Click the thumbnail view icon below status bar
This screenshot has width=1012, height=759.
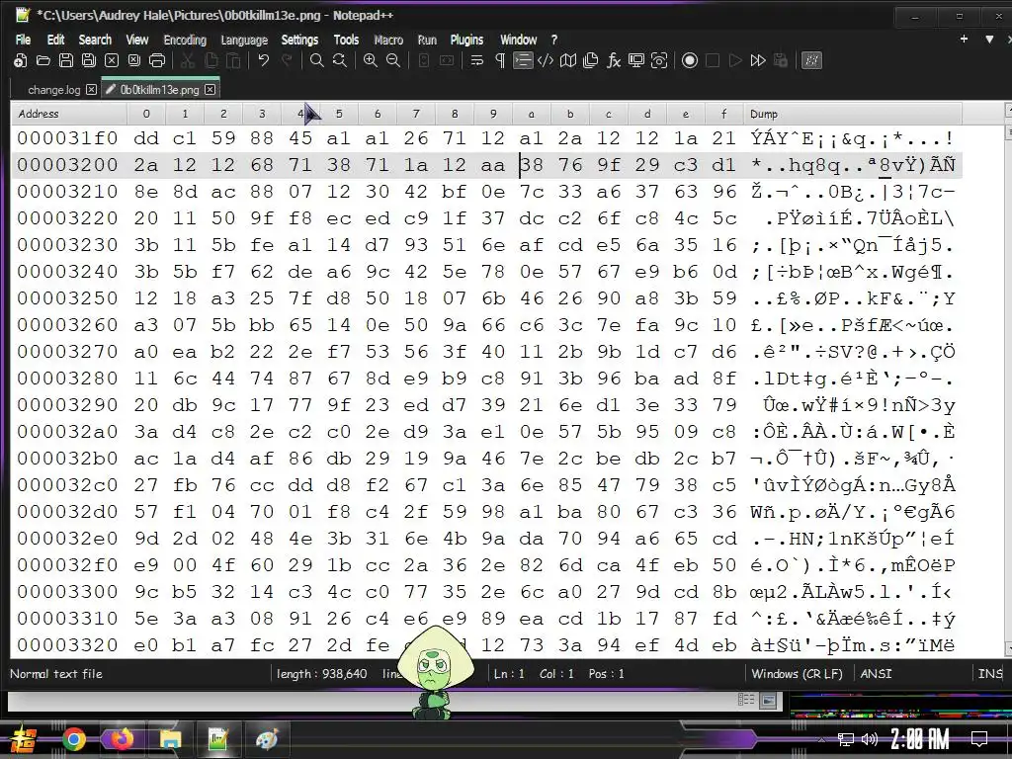click(x=768, y=700)
